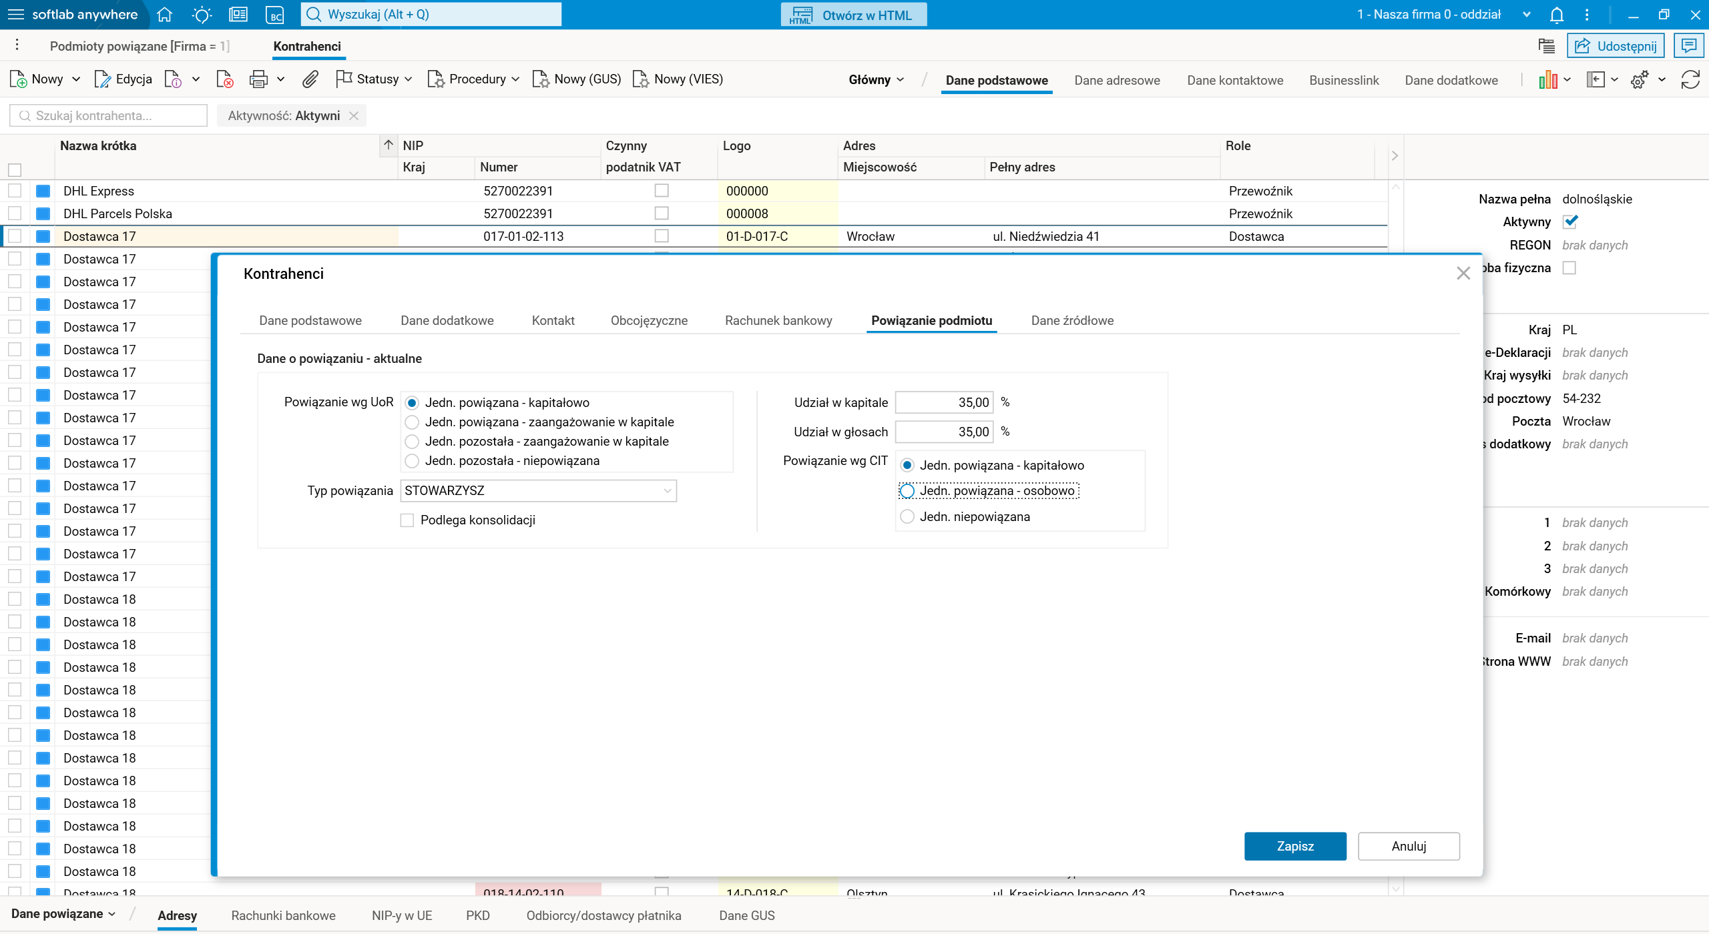
Task: Enable 'Podlega konsolidacji' checkbox
Action: point(407,520)
